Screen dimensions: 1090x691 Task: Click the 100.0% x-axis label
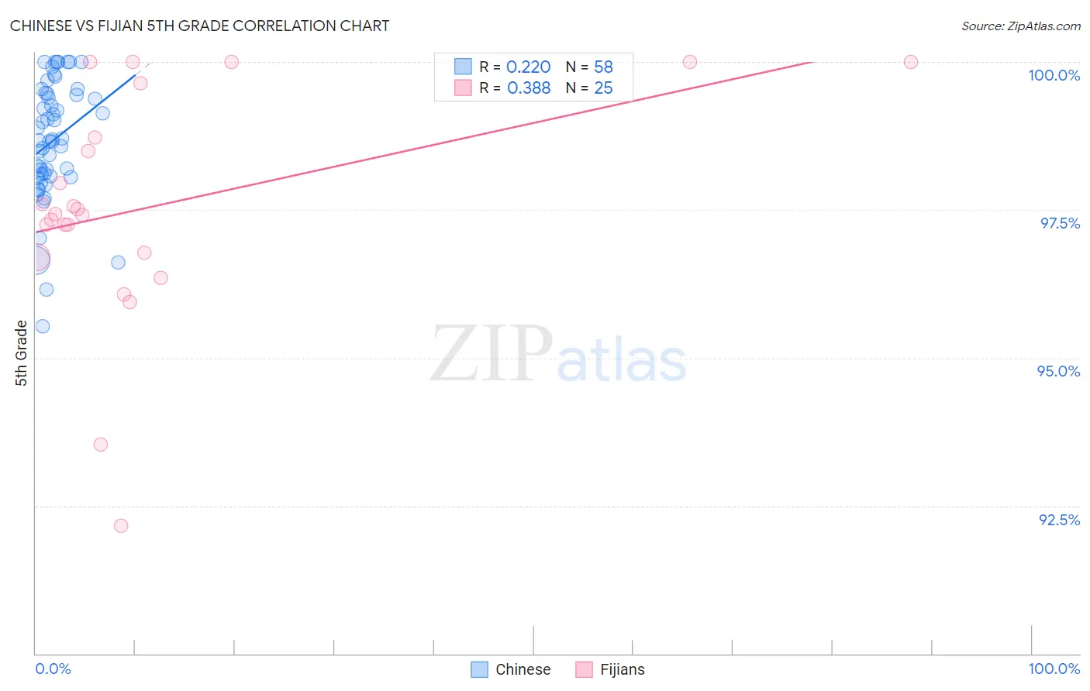(1054, 669)
